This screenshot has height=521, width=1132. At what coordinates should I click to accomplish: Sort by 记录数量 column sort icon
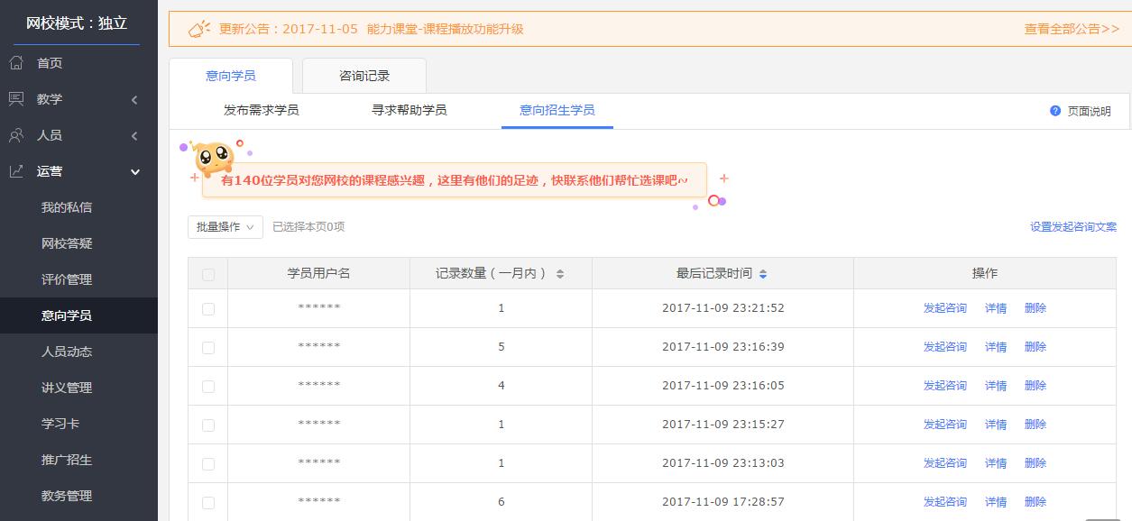click(x=560, y=274)
